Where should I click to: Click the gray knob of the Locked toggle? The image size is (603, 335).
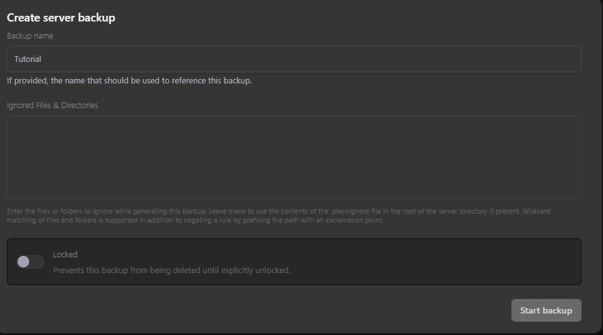click(24, 262)
